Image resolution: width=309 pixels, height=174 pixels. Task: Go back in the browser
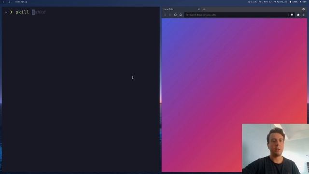point(165,15)
